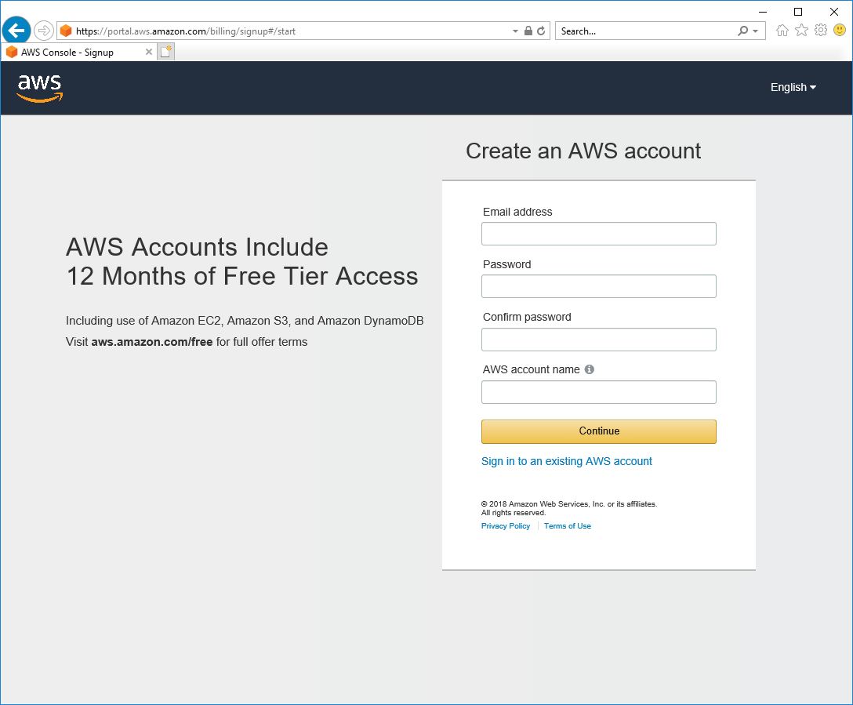Click the orange AWS site icon in address bar
This screenshot has height=705, width=853.
66,31
